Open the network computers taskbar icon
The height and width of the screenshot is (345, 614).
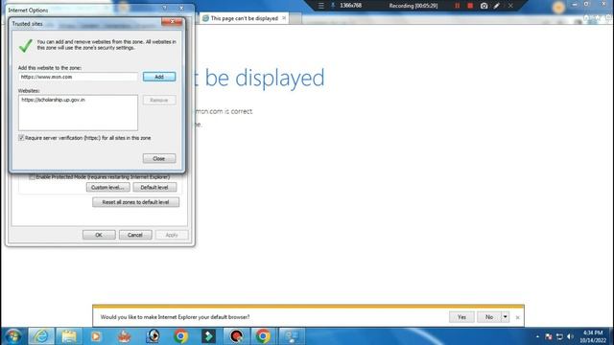[x=292, y=336]
